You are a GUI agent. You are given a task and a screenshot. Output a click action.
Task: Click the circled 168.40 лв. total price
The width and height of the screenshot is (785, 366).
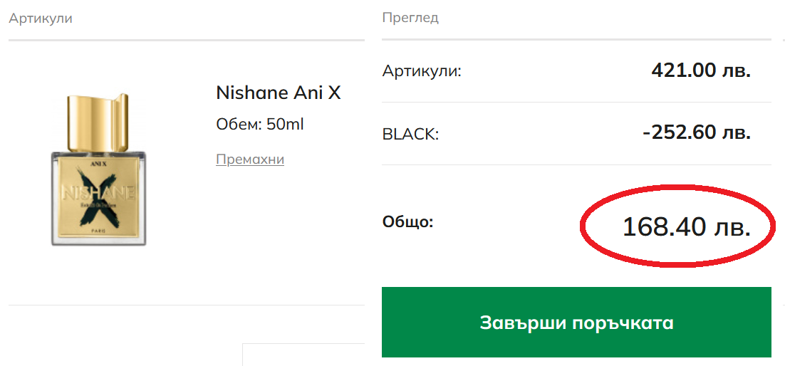[686, 227]
